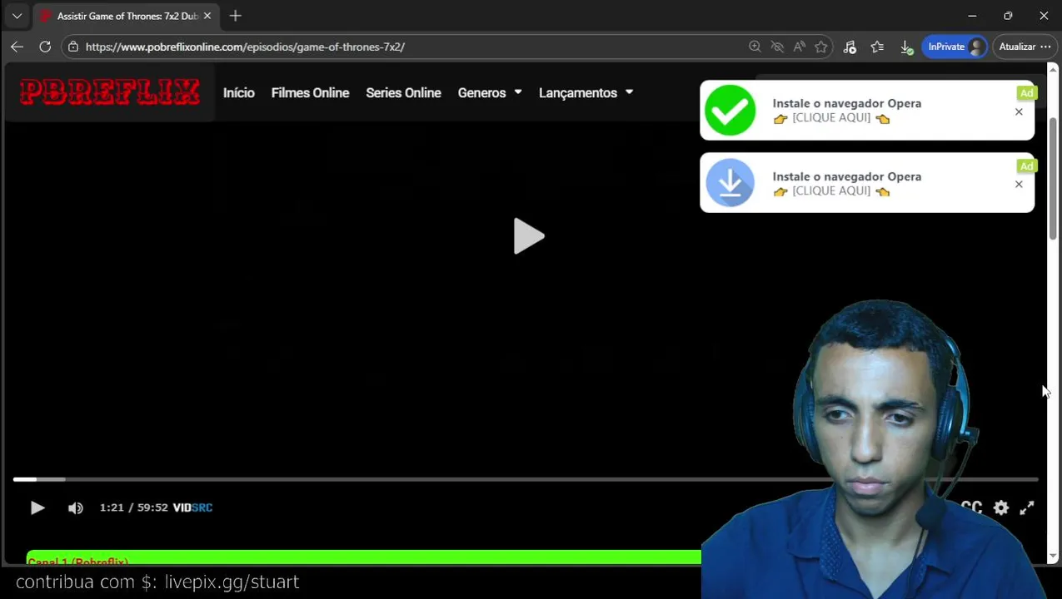1062x599 pixels.
Task: Mute the video with speaker icon
Action: [76, 507]
